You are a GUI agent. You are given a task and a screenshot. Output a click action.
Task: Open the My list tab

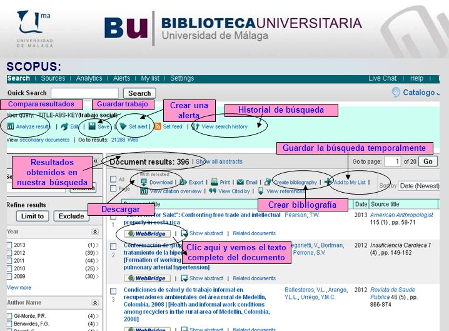coord(150,78)
